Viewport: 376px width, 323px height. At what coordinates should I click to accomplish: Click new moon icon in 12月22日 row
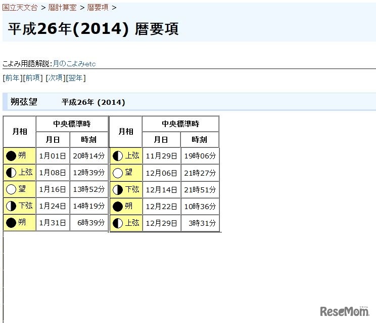(117, 206)
